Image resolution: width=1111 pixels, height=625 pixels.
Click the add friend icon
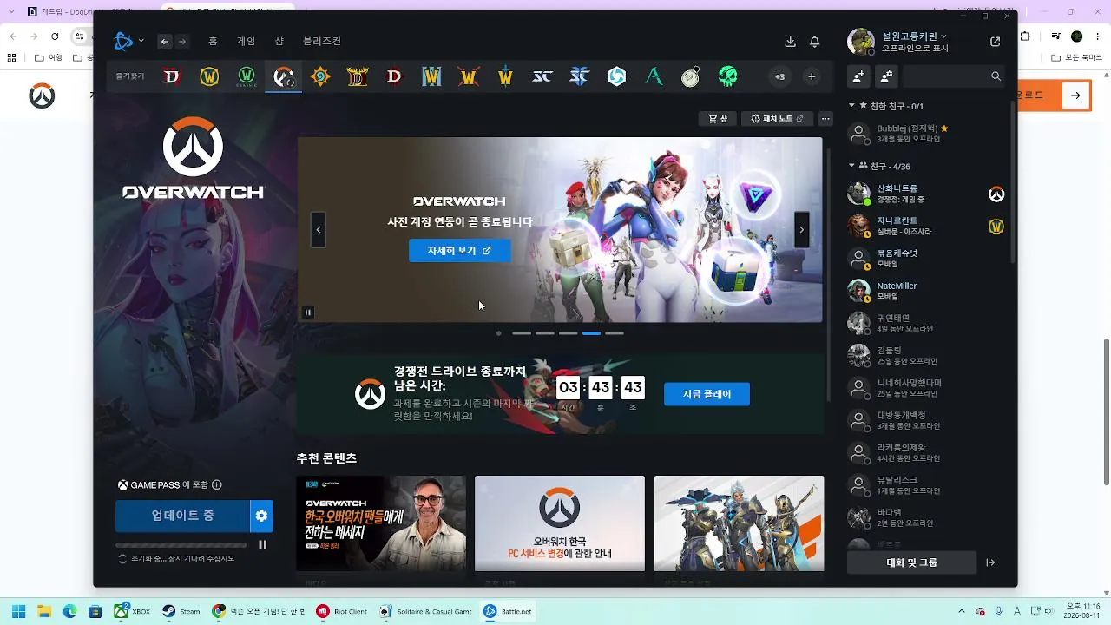tap(858, 76)
